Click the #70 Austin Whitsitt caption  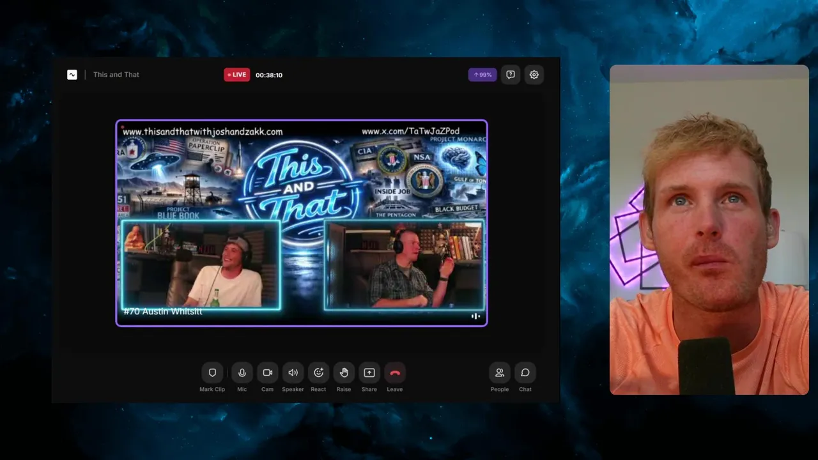point(163,311)
